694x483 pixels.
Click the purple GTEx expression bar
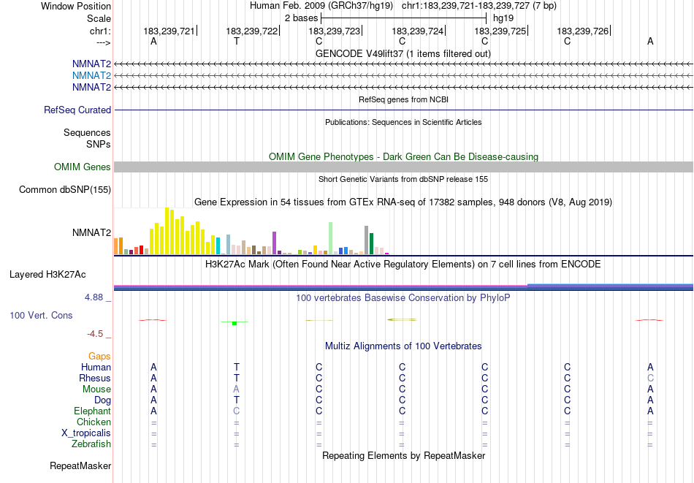point(275,243)
